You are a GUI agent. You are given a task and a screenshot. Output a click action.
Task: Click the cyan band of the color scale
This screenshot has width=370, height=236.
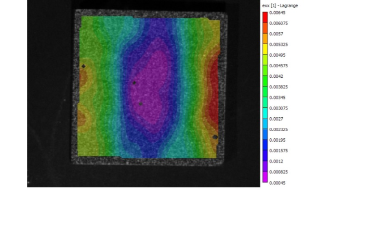[264, 113]
